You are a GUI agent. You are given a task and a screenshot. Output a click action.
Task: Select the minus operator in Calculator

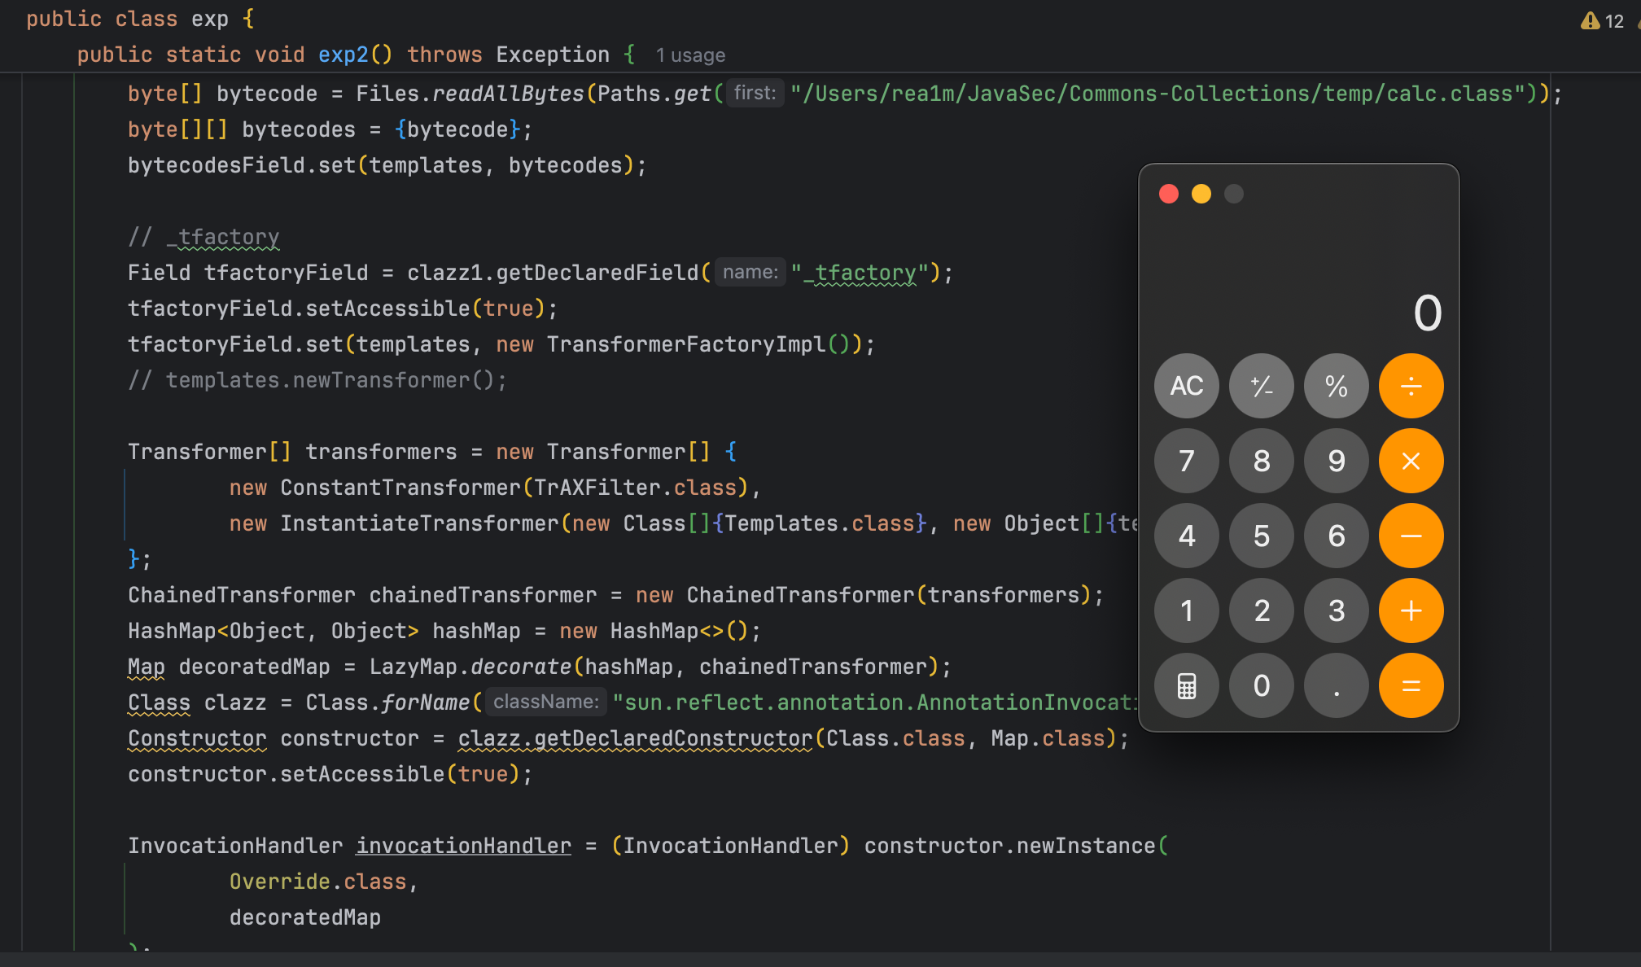coord(1411,536)
